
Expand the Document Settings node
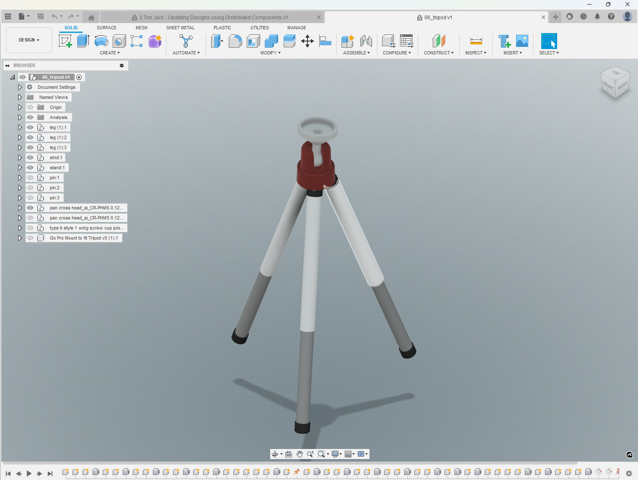point(20,87)
